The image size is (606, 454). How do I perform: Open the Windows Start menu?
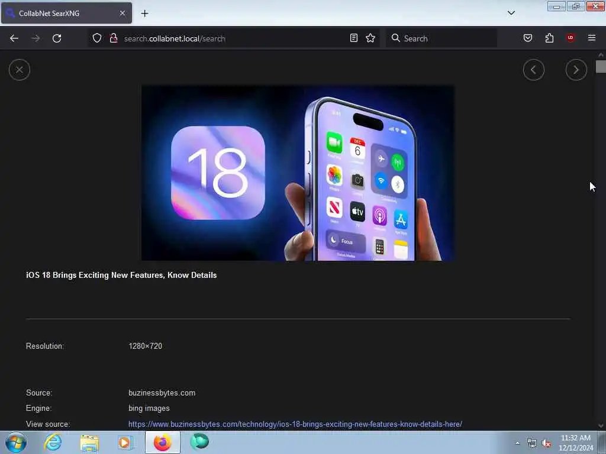pyautogui.click(x=16, y=442)
